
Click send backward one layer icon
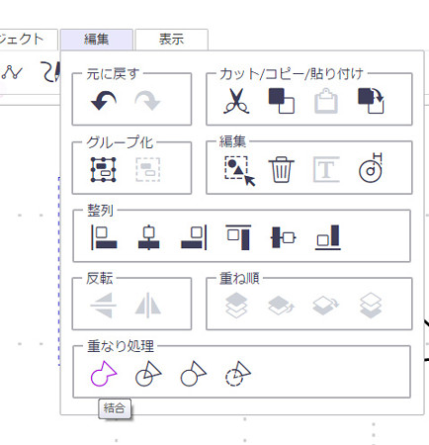[x=326, y=306]
